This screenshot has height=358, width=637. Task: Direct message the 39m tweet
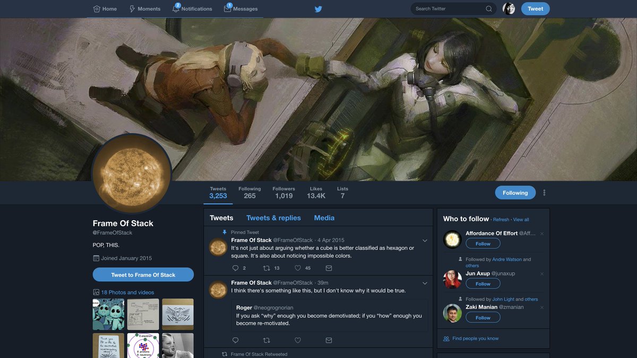tap(329, 340)
